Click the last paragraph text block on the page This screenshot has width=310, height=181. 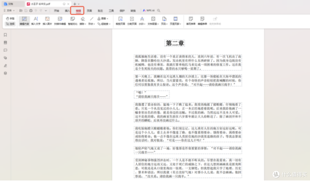tap(188, 168)
